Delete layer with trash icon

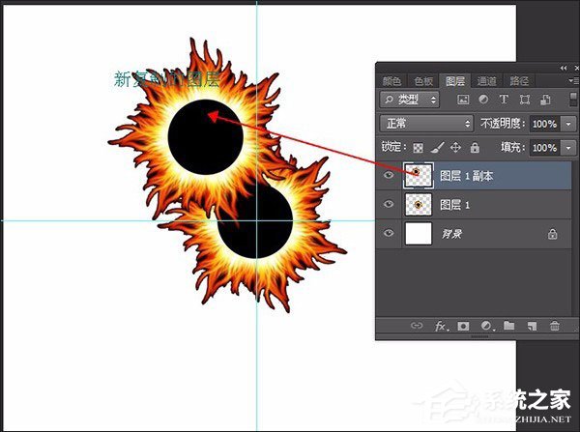click(x=554, y=326)
